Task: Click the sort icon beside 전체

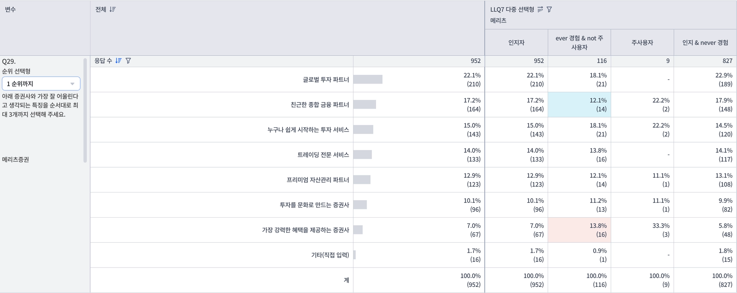Action: click(x=113, y=9)
